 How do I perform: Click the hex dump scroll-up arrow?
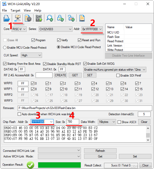(x=148, y=128)
